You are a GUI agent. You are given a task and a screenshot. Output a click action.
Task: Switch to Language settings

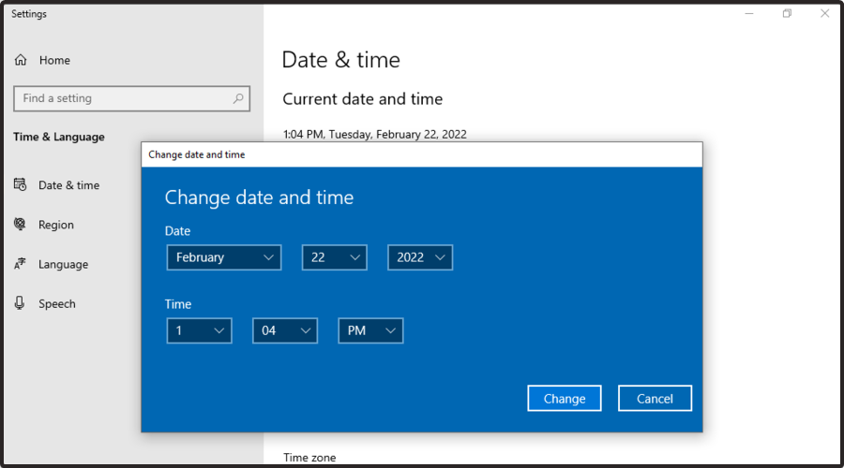pyautogui.click(x=63, y=265)
